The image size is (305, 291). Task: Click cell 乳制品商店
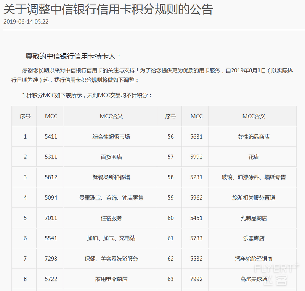pos(254,218)
